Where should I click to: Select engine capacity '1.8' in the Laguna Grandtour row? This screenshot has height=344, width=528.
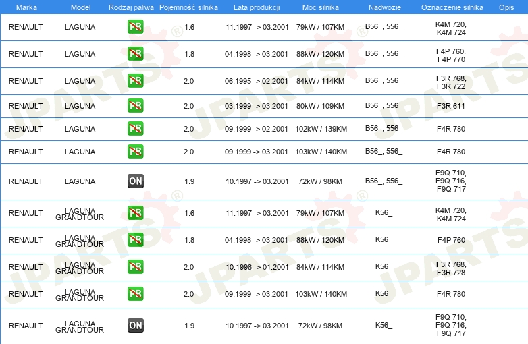[x=189, y=240]
